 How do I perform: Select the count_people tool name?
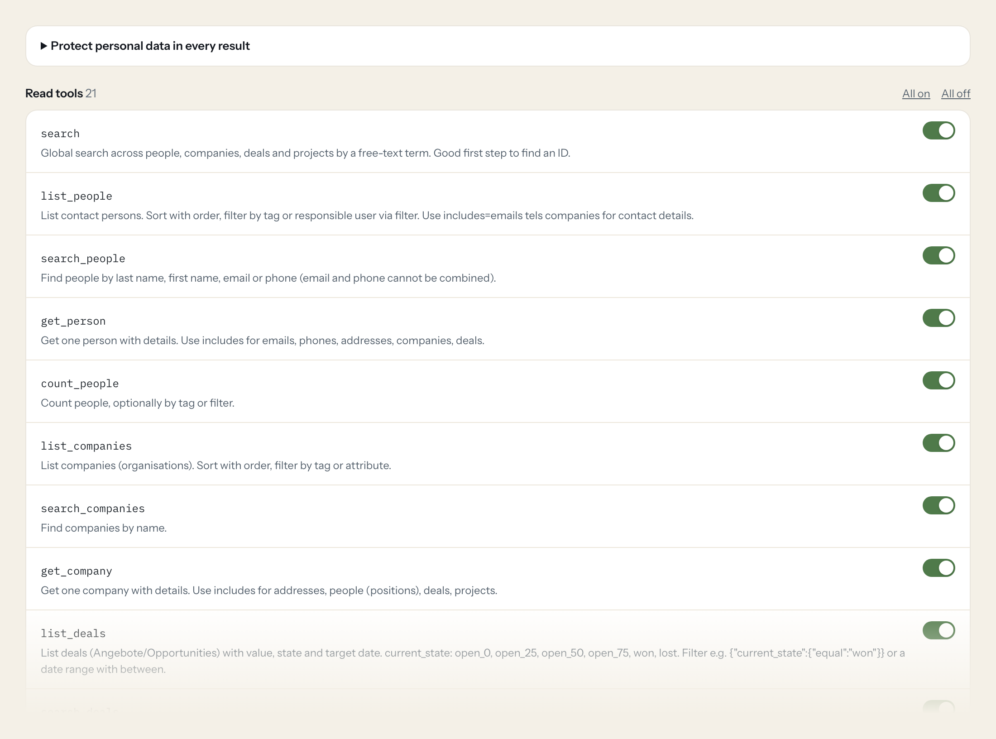(80, 384)
